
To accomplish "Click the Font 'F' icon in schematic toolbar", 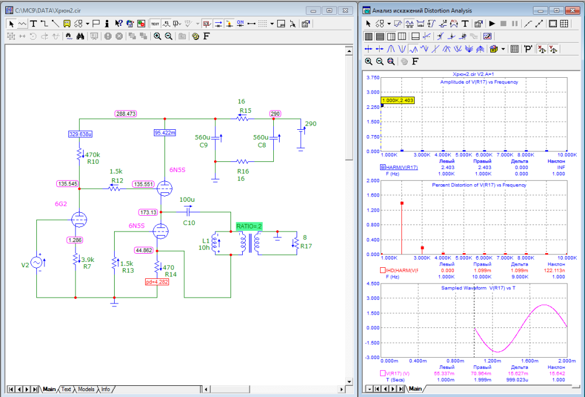I will (x=207, y=36).
